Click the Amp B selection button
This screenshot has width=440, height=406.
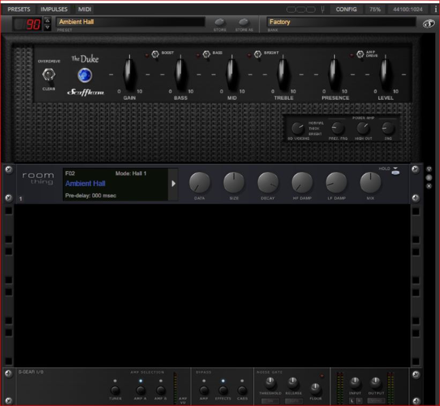(x=160, y=390)
